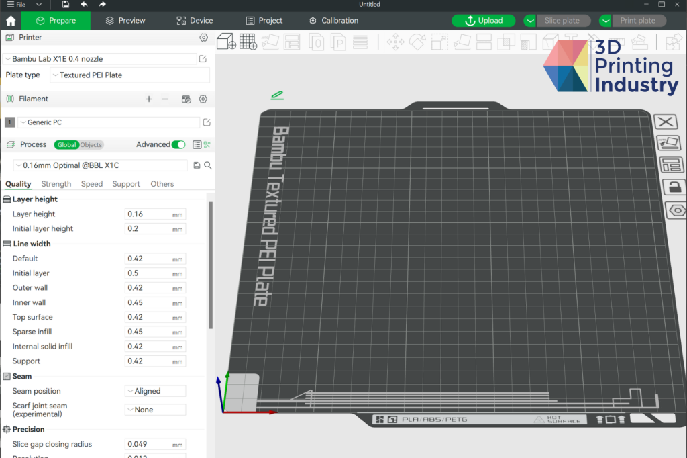Click the home icon
Viewport: 687px width, 458px height.
click(x=11, y=21)
